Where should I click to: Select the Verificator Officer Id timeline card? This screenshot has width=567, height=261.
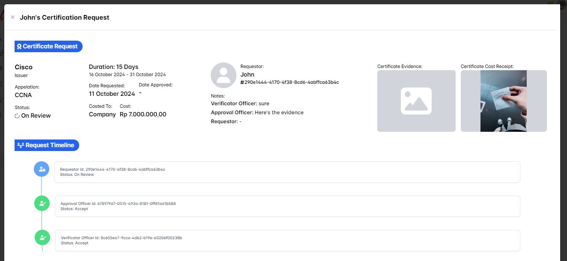[287, 240]
